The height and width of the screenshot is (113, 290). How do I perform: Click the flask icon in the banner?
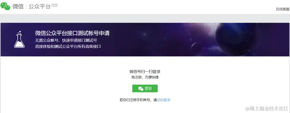(19, 39)
